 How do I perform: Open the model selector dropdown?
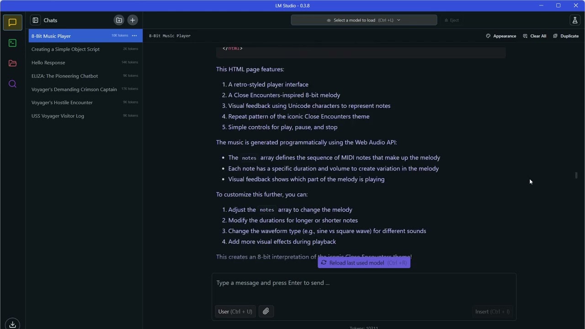364,20
